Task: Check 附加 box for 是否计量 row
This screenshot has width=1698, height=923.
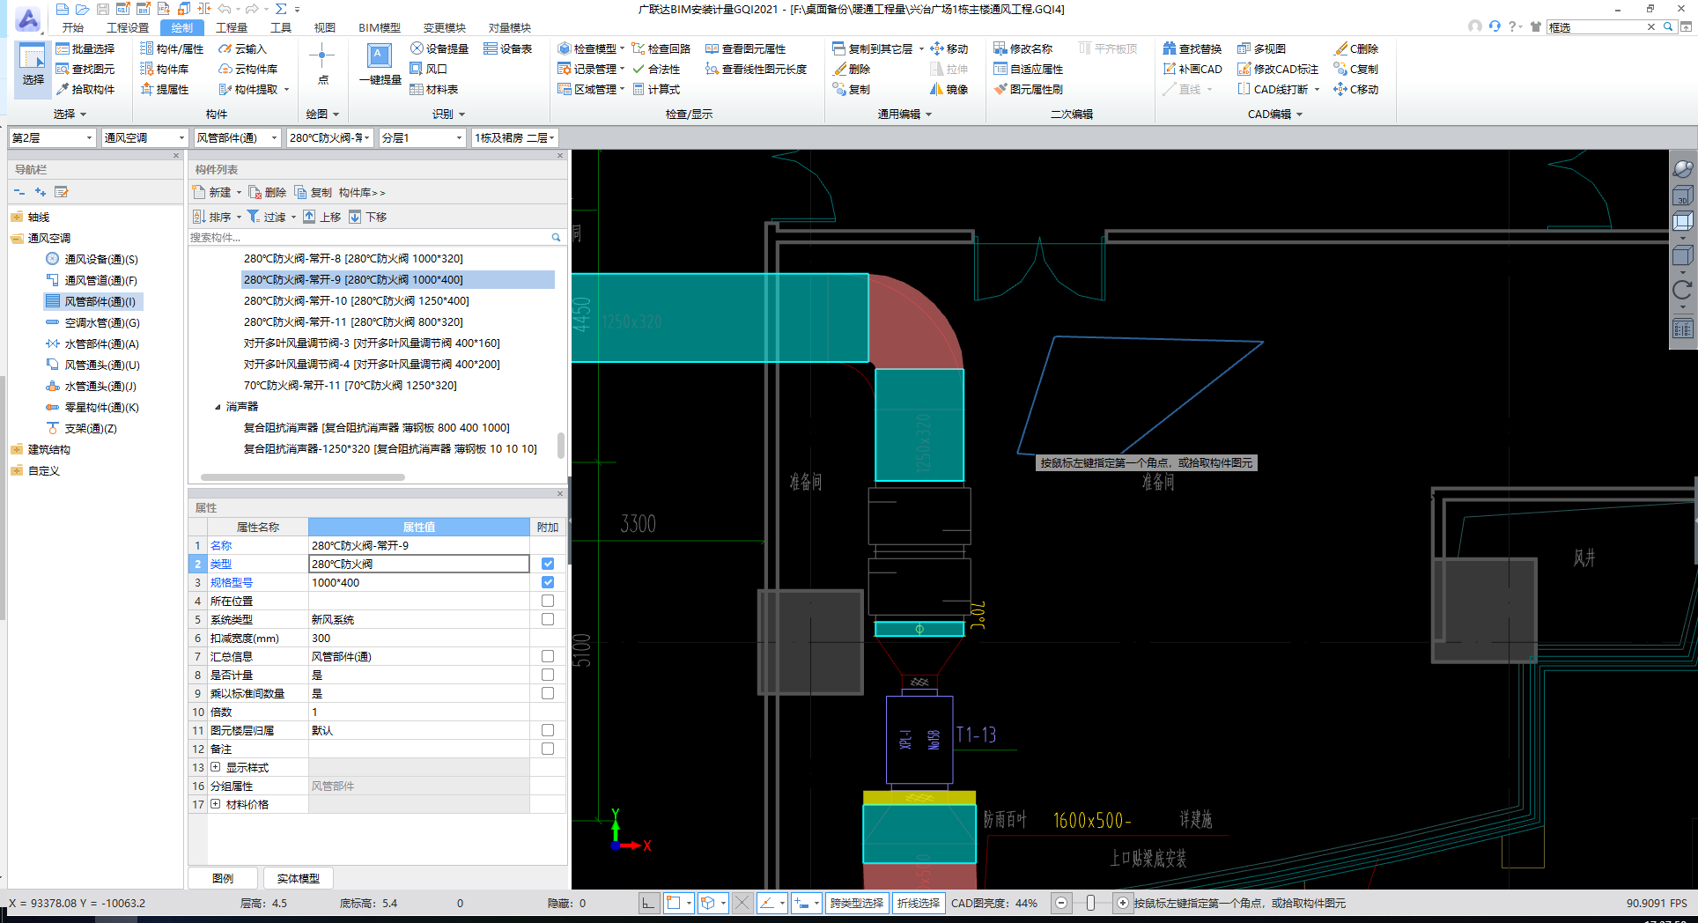Action: (548, 675)
